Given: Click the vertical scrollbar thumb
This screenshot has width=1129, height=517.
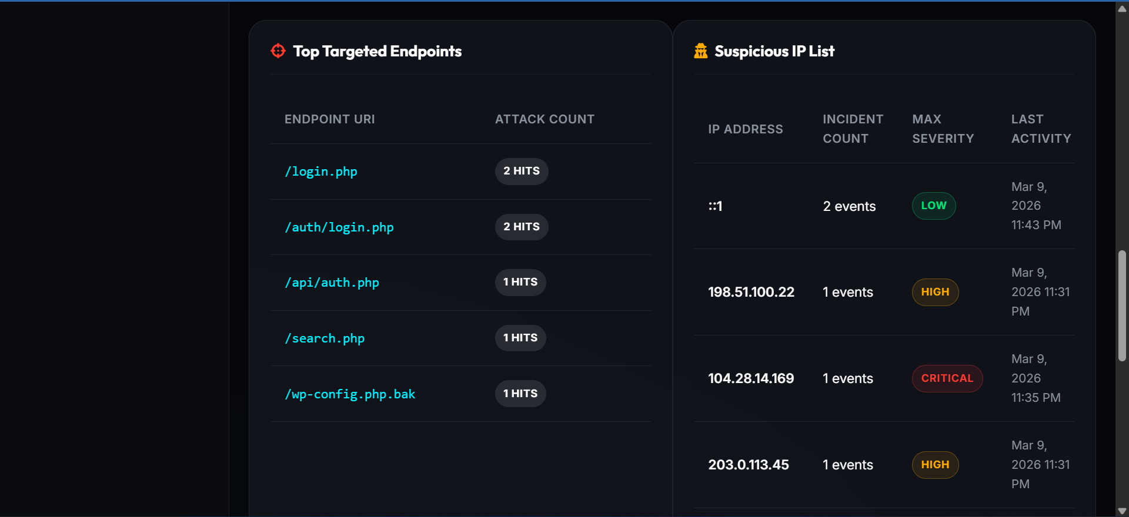Looking at the screenshot, I should pyautogui.click(x=1122, y=305).
